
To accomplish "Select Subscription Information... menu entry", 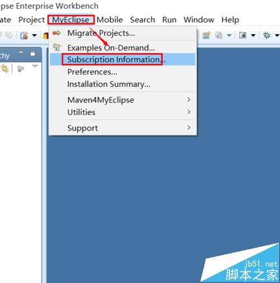I will coord(123,59).
